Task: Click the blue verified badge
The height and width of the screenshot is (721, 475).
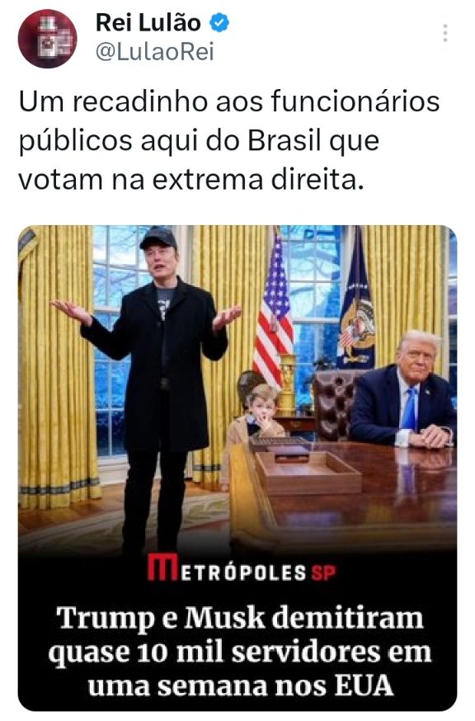Action: pyautogui.click(x=220, y=22)
